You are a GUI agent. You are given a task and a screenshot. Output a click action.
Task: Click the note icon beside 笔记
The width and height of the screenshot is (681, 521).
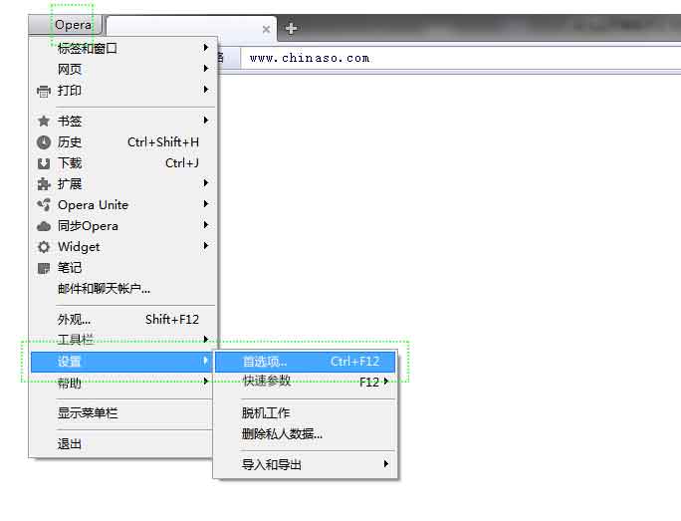coord(43,268)
